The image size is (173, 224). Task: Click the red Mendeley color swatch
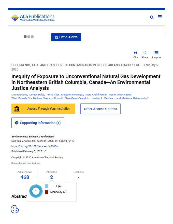pos(47,192)
